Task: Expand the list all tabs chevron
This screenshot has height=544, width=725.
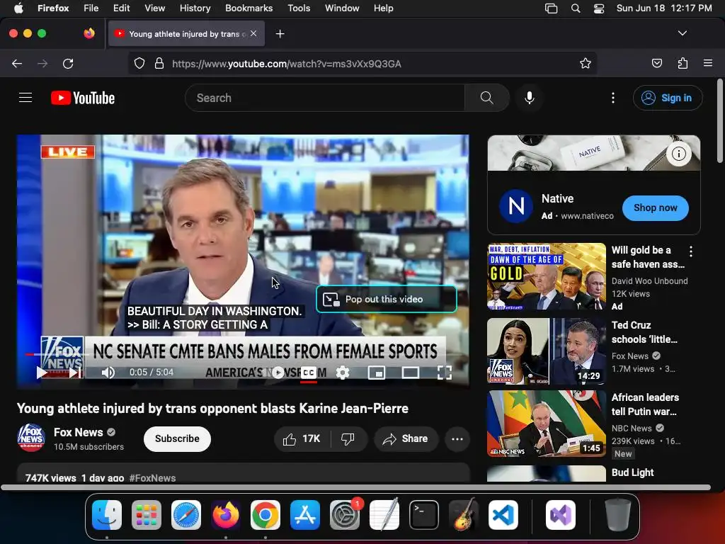Action: [x=682, y=33]
